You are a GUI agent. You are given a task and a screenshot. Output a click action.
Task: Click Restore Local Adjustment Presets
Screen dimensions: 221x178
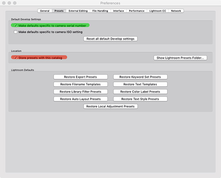tap(110, 106)
